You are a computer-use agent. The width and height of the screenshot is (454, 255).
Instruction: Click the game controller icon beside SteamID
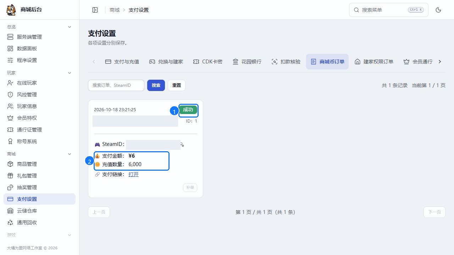(97, 144)
